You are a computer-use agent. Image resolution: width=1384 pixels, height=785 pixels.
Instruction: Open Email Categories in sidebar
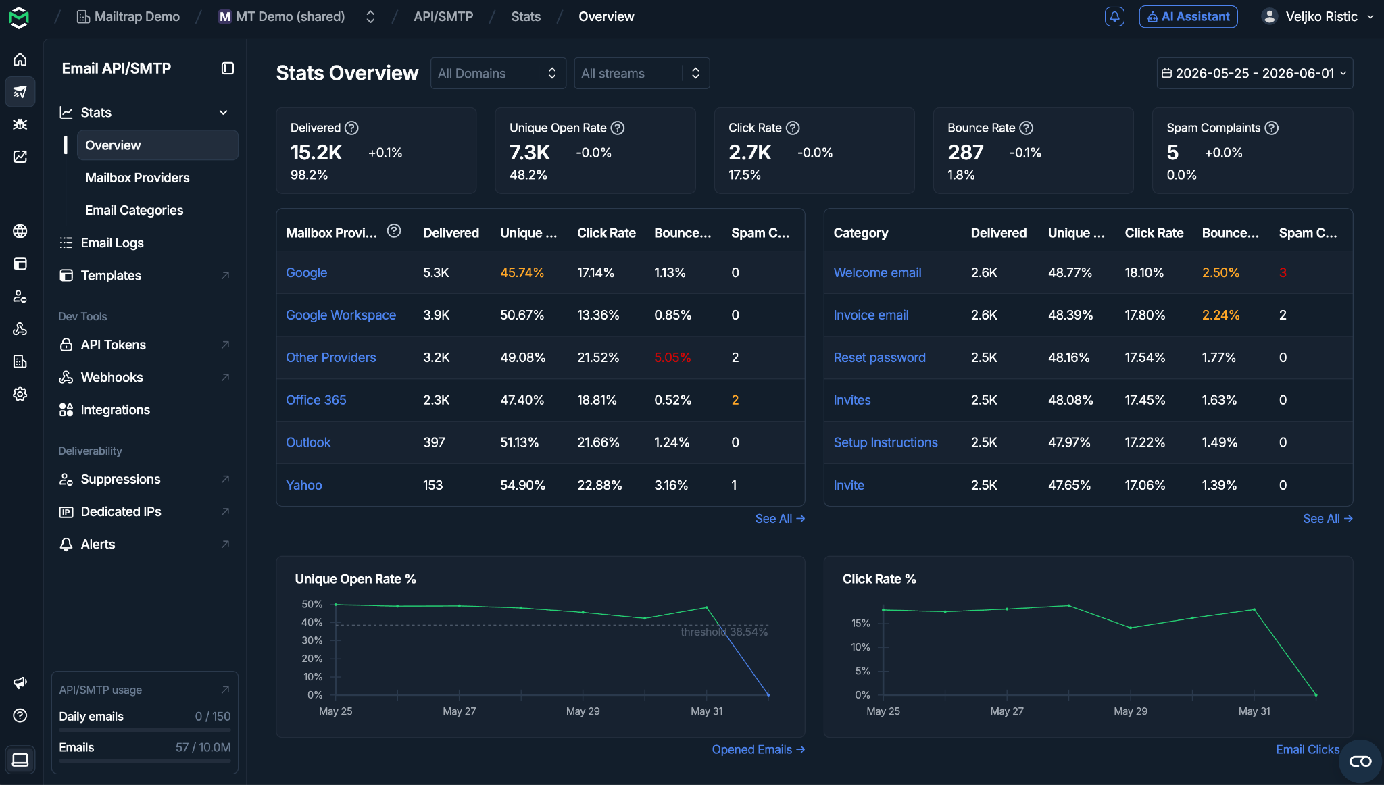(x=134, y=210)
